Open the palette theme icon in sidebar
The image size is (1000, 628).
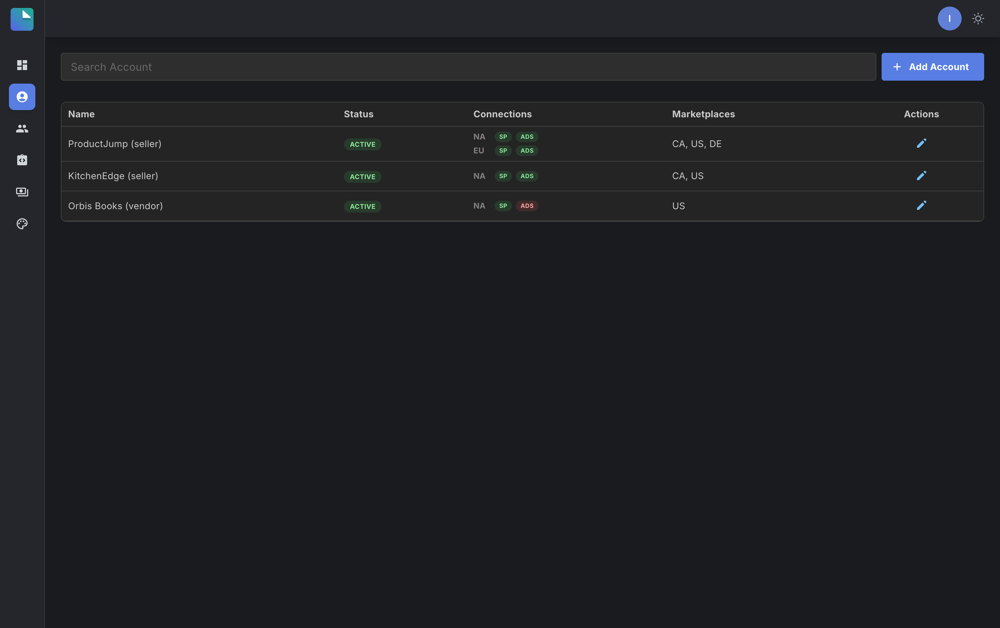pos(22,224)
